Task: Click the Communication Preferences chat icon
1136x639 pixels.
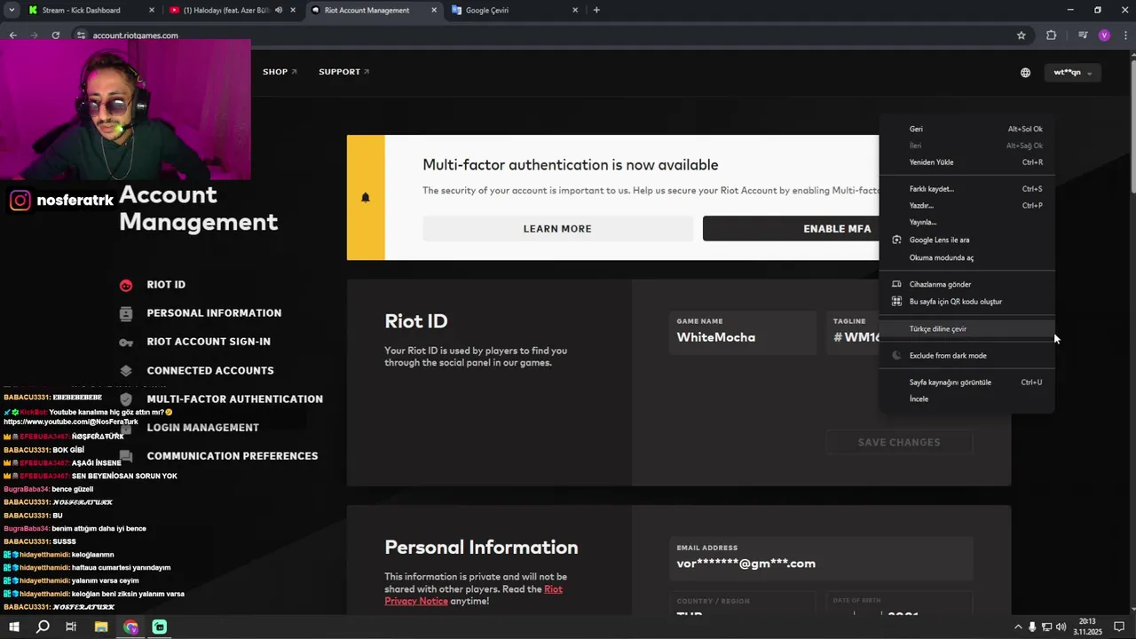Action: pos(126,456)
